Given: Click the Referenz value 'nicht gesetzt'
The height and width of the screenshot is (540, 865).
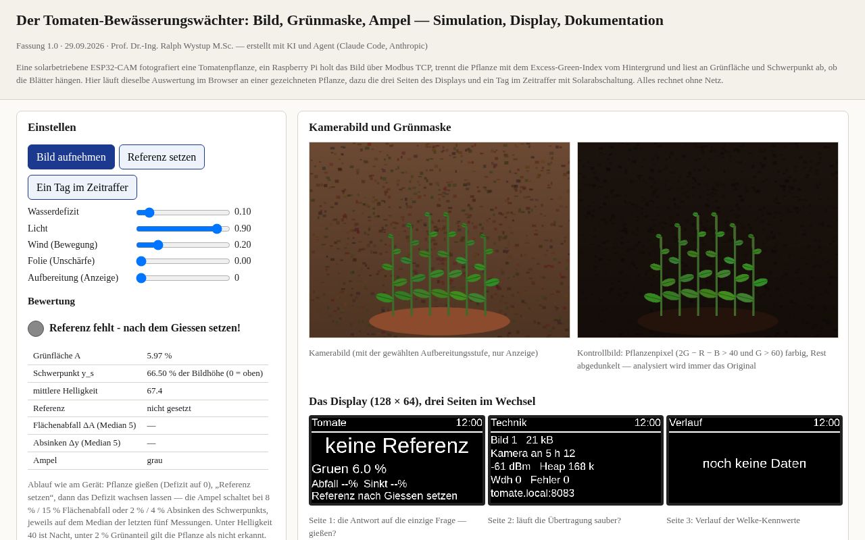Looking at the screenshot, I should (x=169, y=408).
